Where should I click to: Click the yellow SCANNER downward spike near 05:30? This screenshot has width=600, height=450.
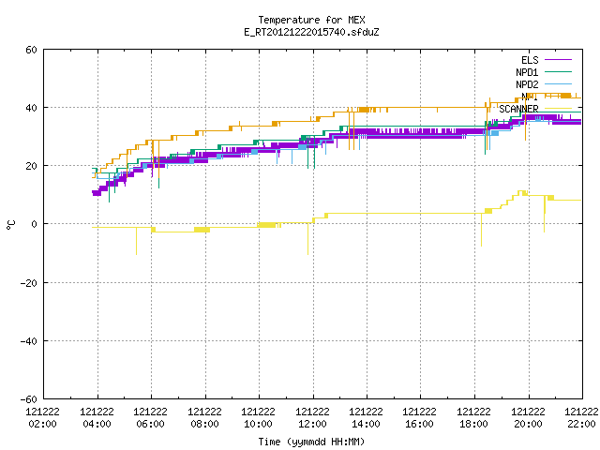click(x=136, y=241)
